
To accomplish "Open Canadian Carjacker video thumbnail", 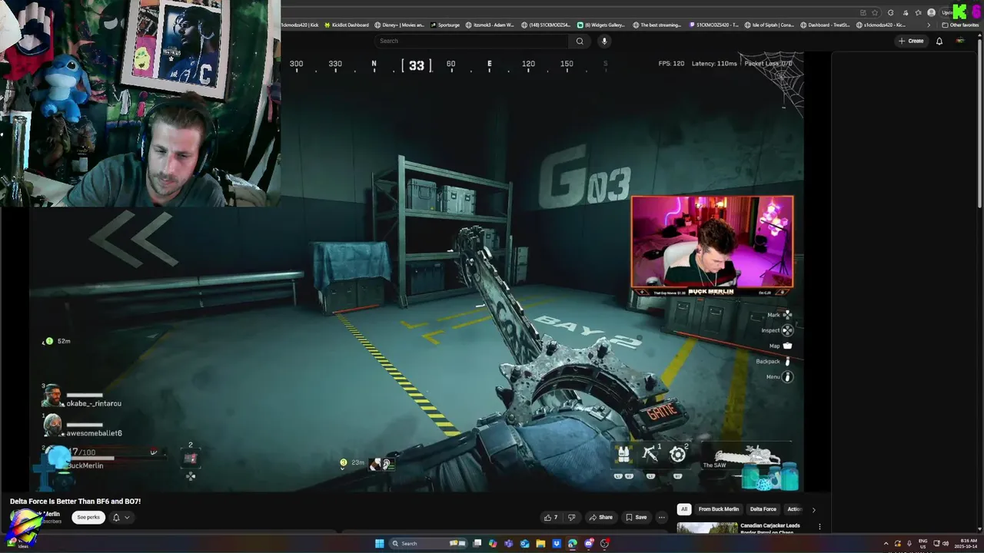I will [x=706, y=528].
